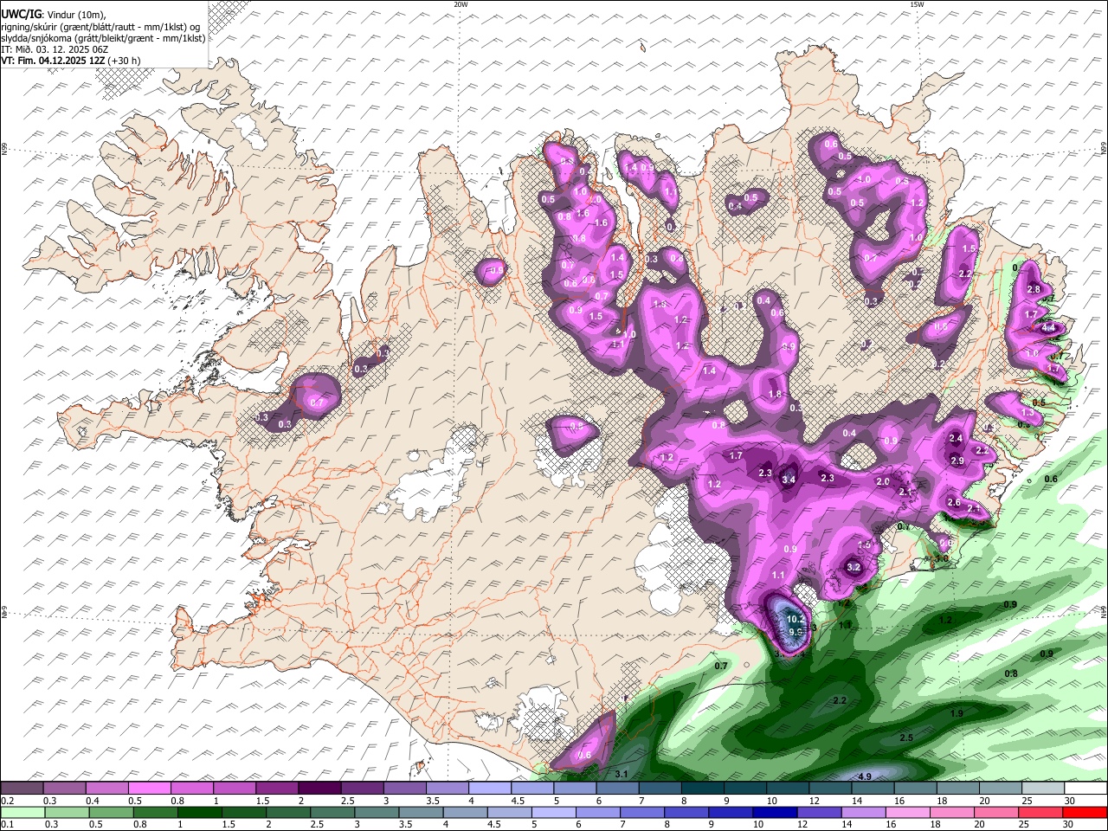Select the 2.6 snowfall value label
The image size is (1108, 831).
954,503
